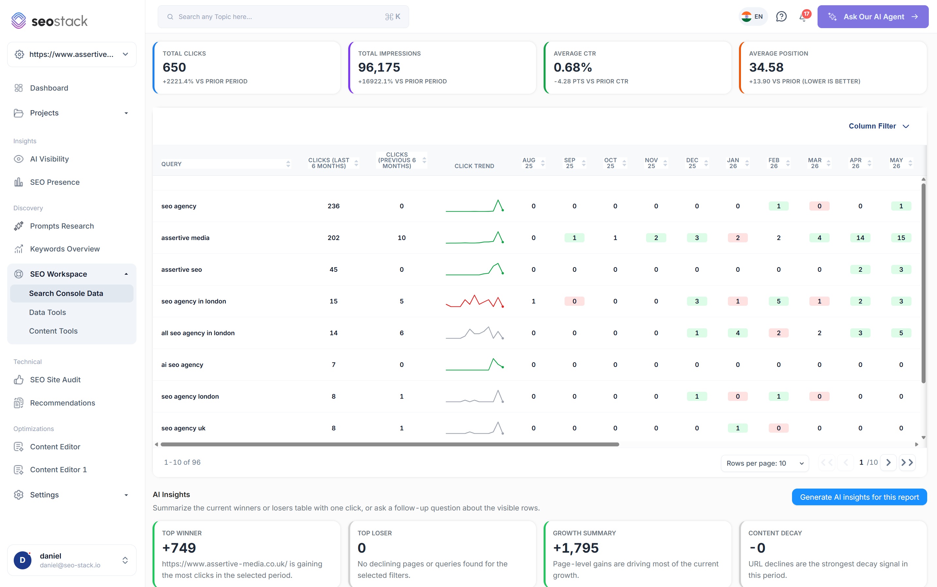Click the table's horizontal scrollbar

click(390, 444)
